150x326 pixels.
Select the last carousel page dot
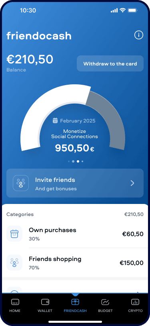tap(82, 161)
